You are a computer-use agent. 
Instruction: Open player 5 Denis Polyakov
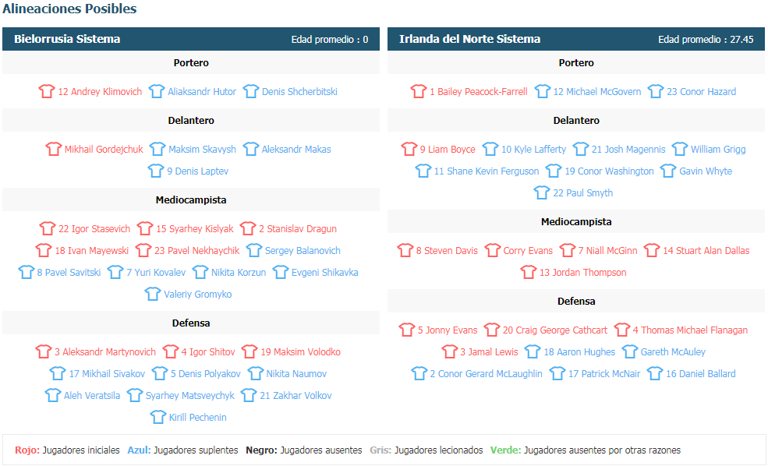click(206, 373)
